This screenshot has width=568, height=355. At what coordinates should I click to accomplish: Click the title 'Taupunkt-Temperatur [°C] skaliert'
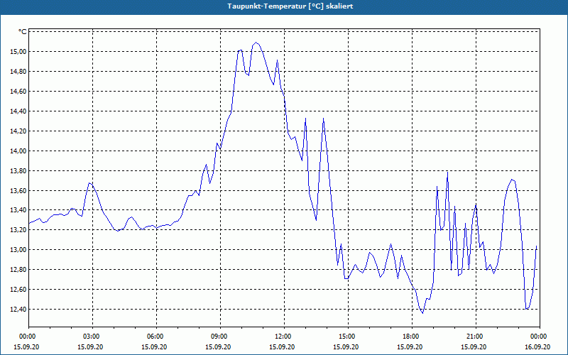tap(290, 6)
